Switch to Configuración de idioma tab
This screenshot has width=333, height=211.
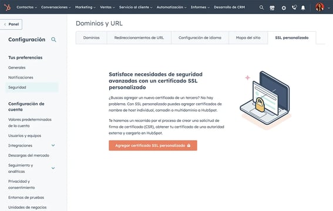[200, 38]
